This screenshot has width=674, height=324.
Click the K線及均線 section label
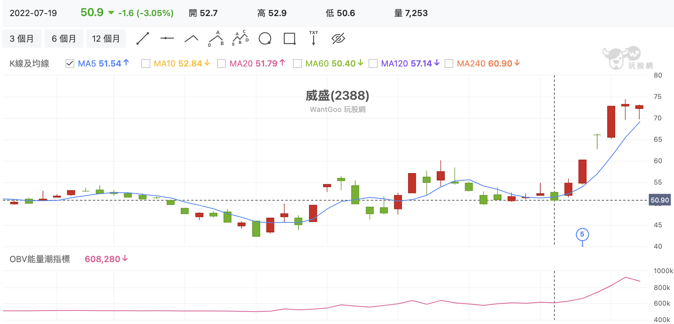click(29, 63)
